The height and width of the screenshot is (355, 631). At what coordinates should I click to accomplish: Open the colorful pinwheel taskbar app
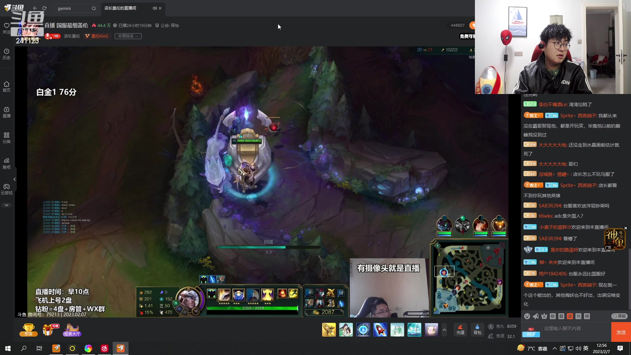pos(88,348)
